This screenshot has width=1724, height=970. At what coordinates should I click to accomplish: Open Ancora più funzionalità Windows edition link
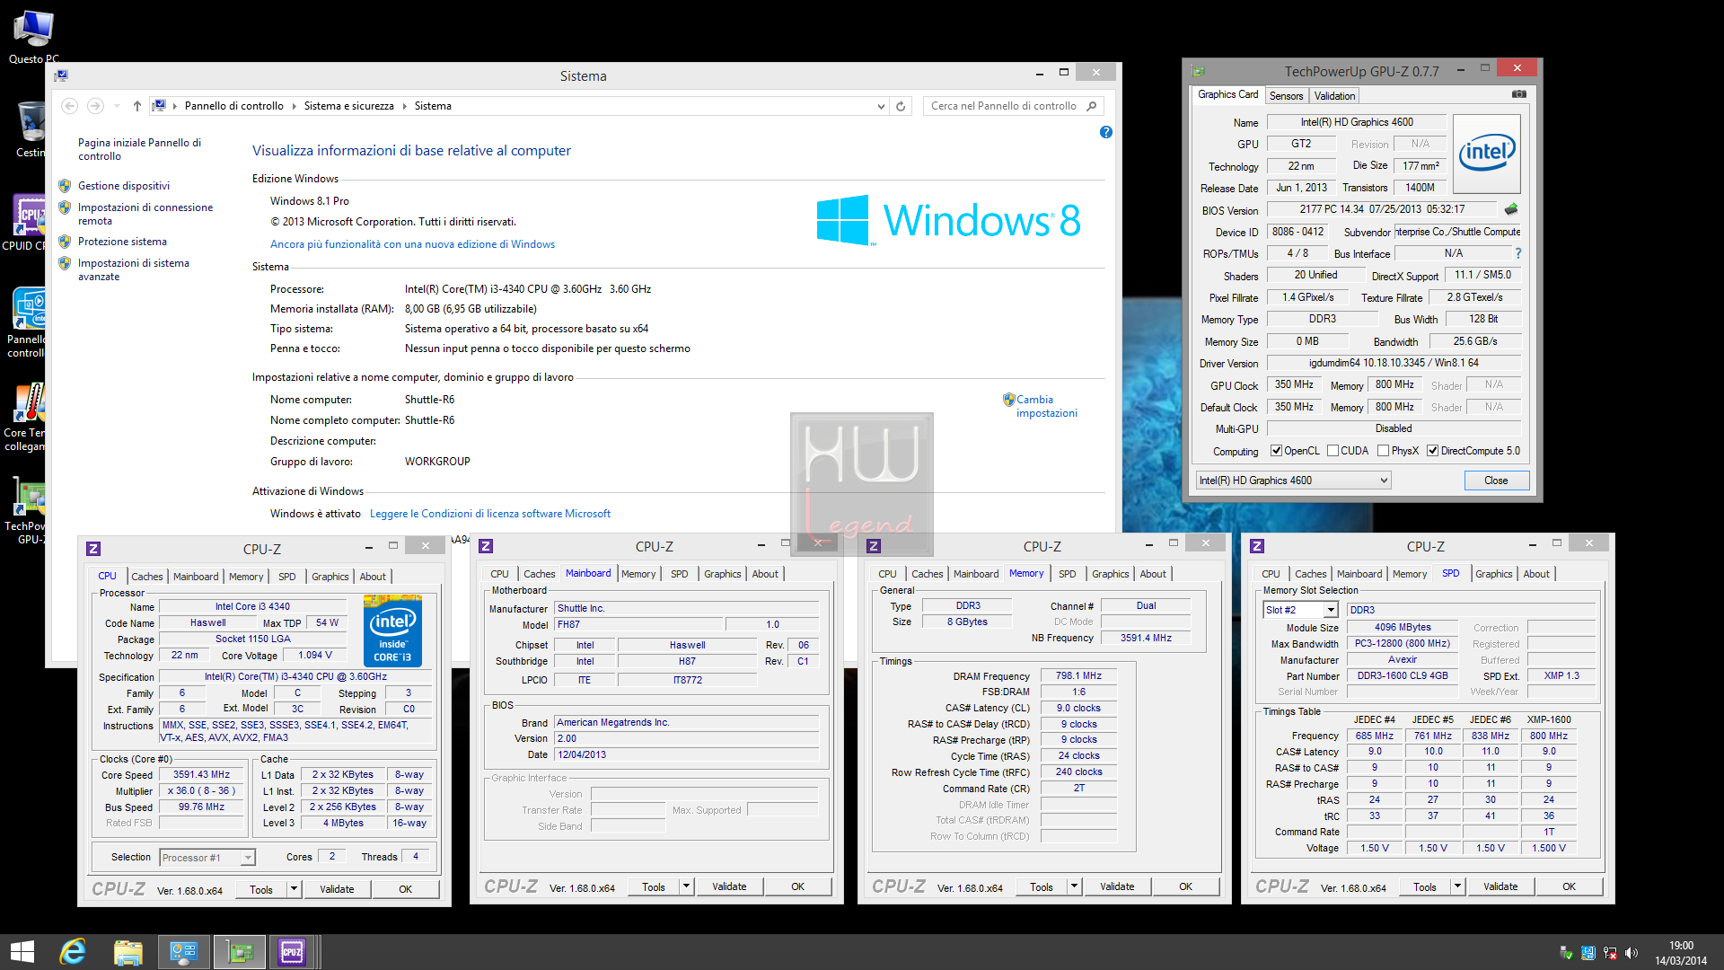coord(412,244)
